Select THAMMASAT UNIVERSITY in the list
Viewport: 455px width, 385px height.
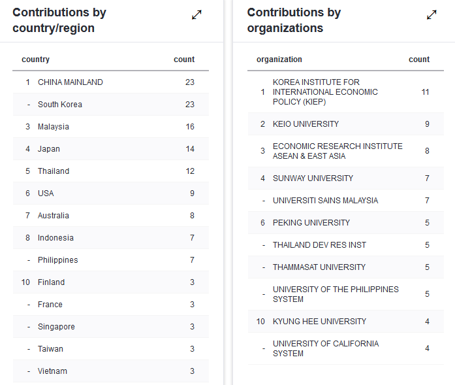[x=346, y=267]
